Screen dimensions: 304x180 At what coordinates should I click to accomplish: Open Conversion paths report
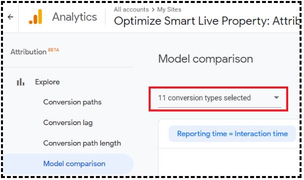pyautogui.click(x=73, y=102)
